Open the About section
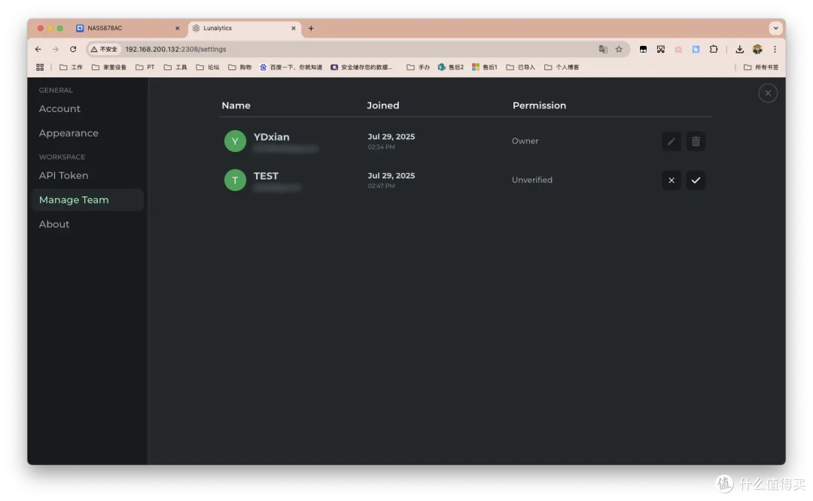813x501 pixels. (54, 224)
